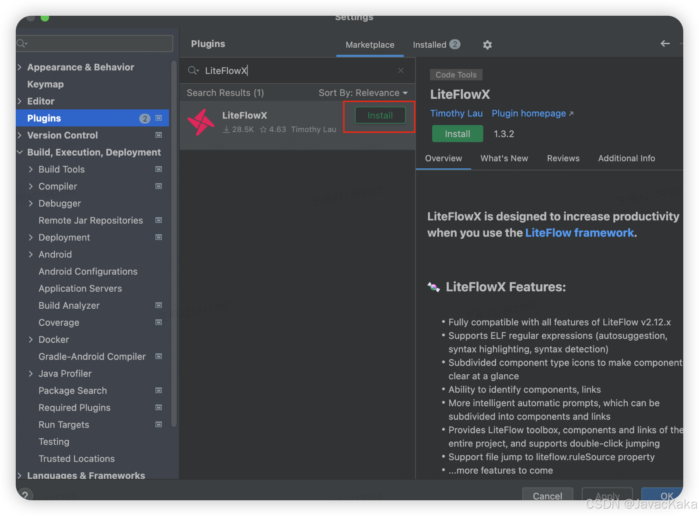Expand the Java Profiler node

pos(31,373)
